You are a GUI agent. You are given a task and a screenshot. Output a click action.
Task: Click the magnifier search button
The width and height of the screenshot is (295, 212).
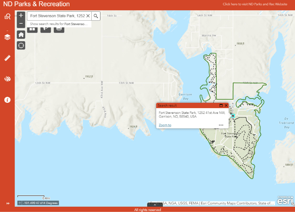[x=96, y=16]
